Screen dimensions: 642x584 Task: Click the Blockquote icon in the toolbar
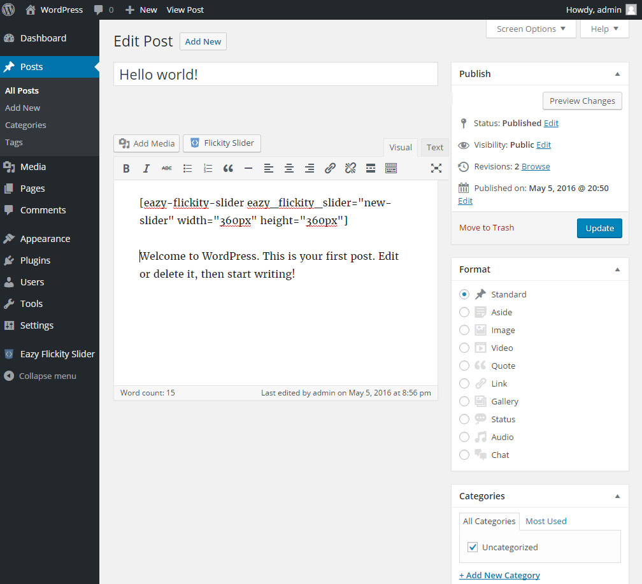[228, 168]
